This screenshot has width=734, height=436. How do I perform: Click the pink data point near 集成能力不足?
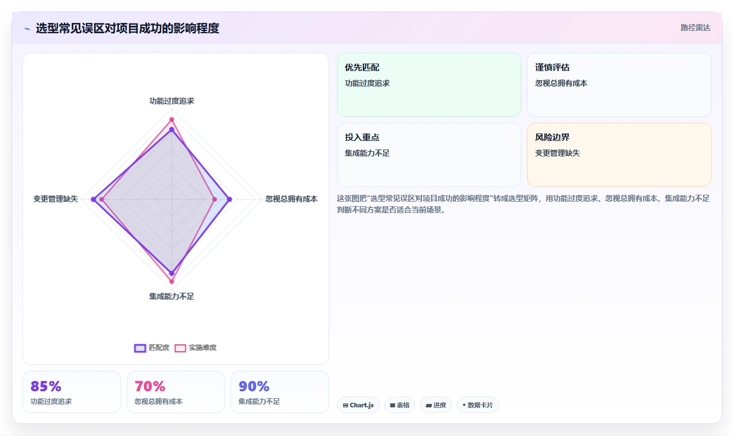click(171, 281)
